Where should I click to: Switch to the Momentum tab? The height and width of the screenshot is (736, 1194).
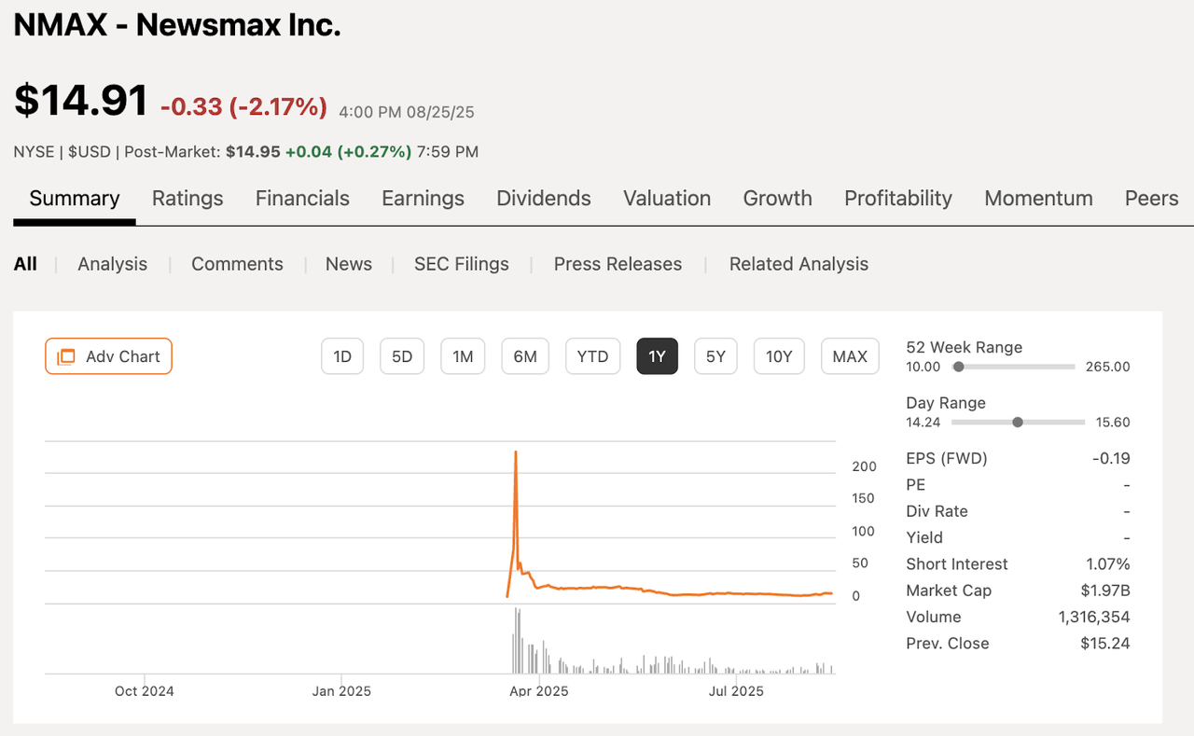click(x=1038, y=199)
